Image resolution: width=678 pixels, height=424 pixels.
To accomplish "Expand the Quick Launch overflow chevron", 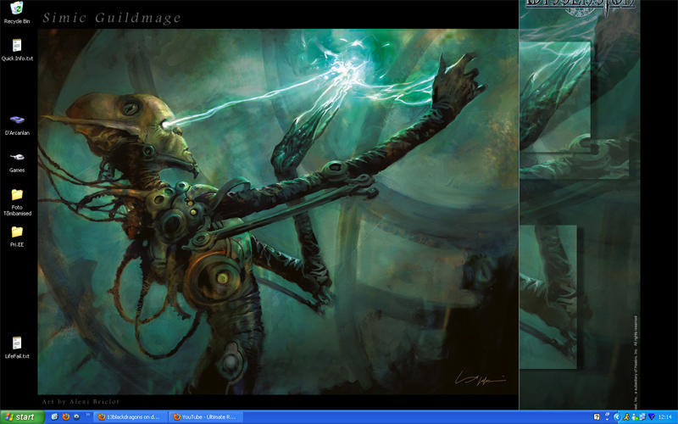I will point(87,415).
